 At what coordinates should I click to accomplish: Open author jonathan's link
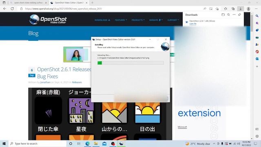(45, 82)
